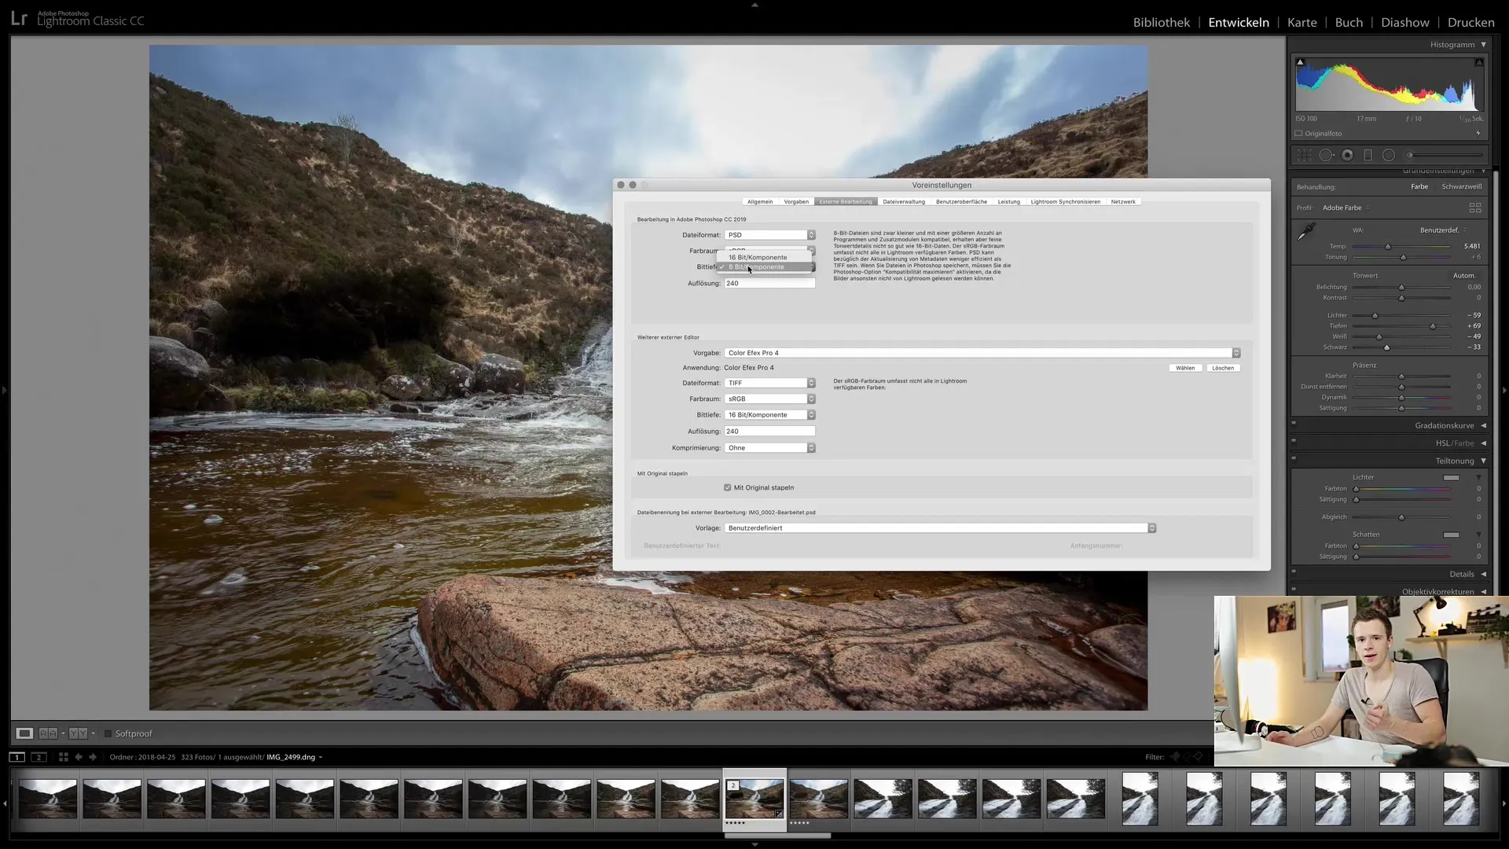Pick the white balance eyedropper
Screen dimensions: 1509x849
[x=1306, y=232]
